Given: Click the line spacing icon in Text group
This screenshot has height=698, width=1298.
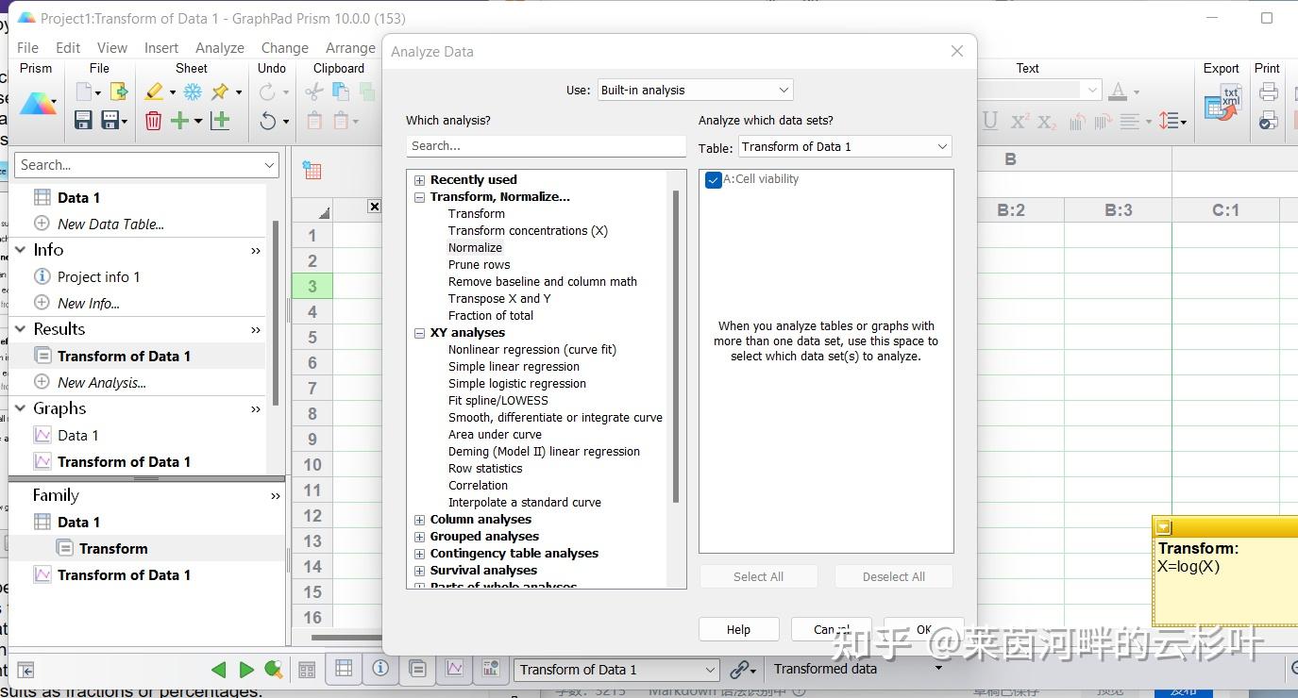Looking at the screenshot, I should tap(1170, 121).
